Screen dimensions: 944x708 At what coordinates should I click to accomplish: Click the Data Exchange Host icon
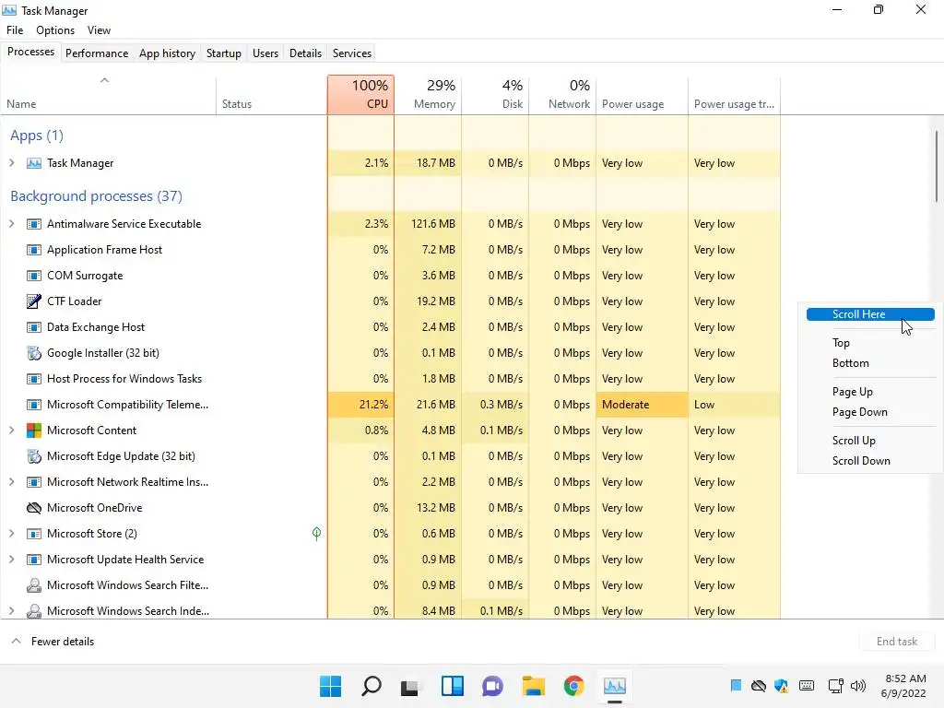pos(34,327)
